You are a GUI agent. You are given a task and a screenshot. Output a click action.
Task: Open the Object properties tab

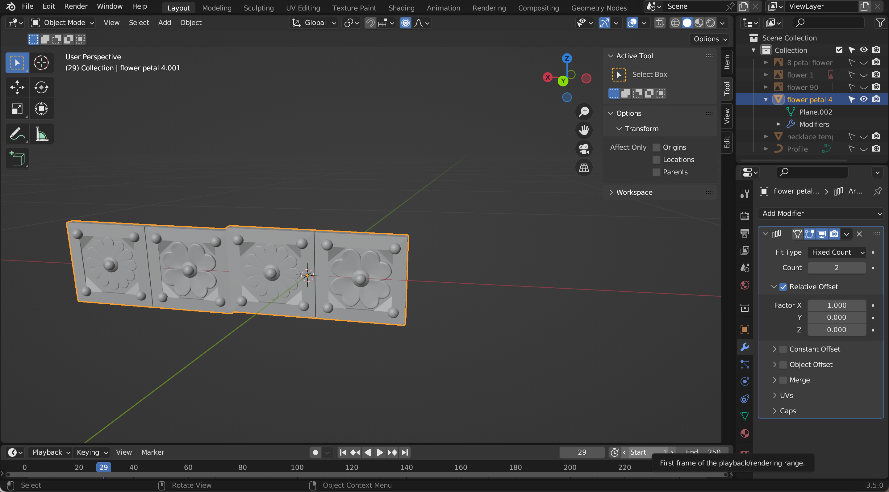pos(745,330)
